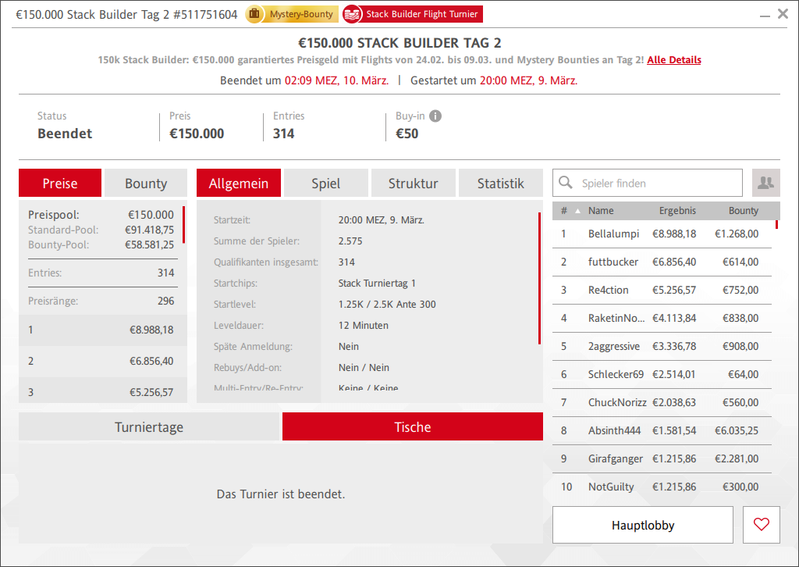The image size is (799, 567).
Task: Add tournament to favorites with heart icon
Action: (762, 525)
